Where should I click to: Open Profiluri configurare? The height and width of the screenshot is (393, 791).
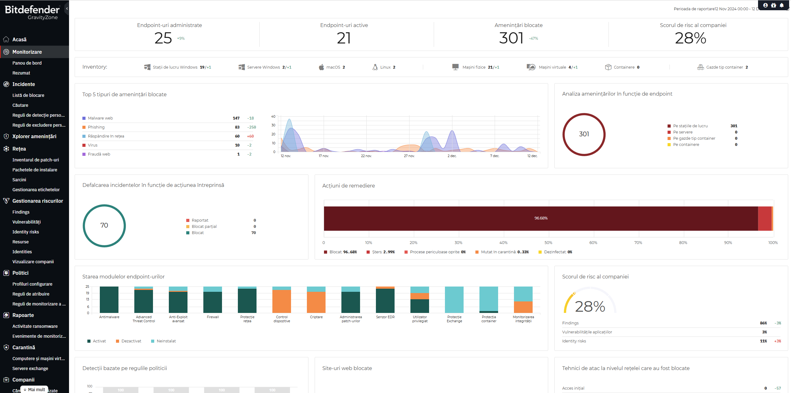[32, 284]
